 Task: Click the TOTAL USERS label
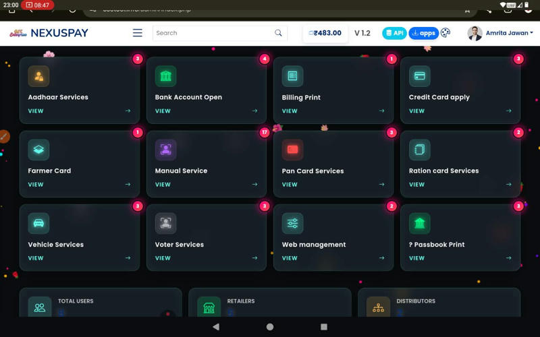coord(76,301)
